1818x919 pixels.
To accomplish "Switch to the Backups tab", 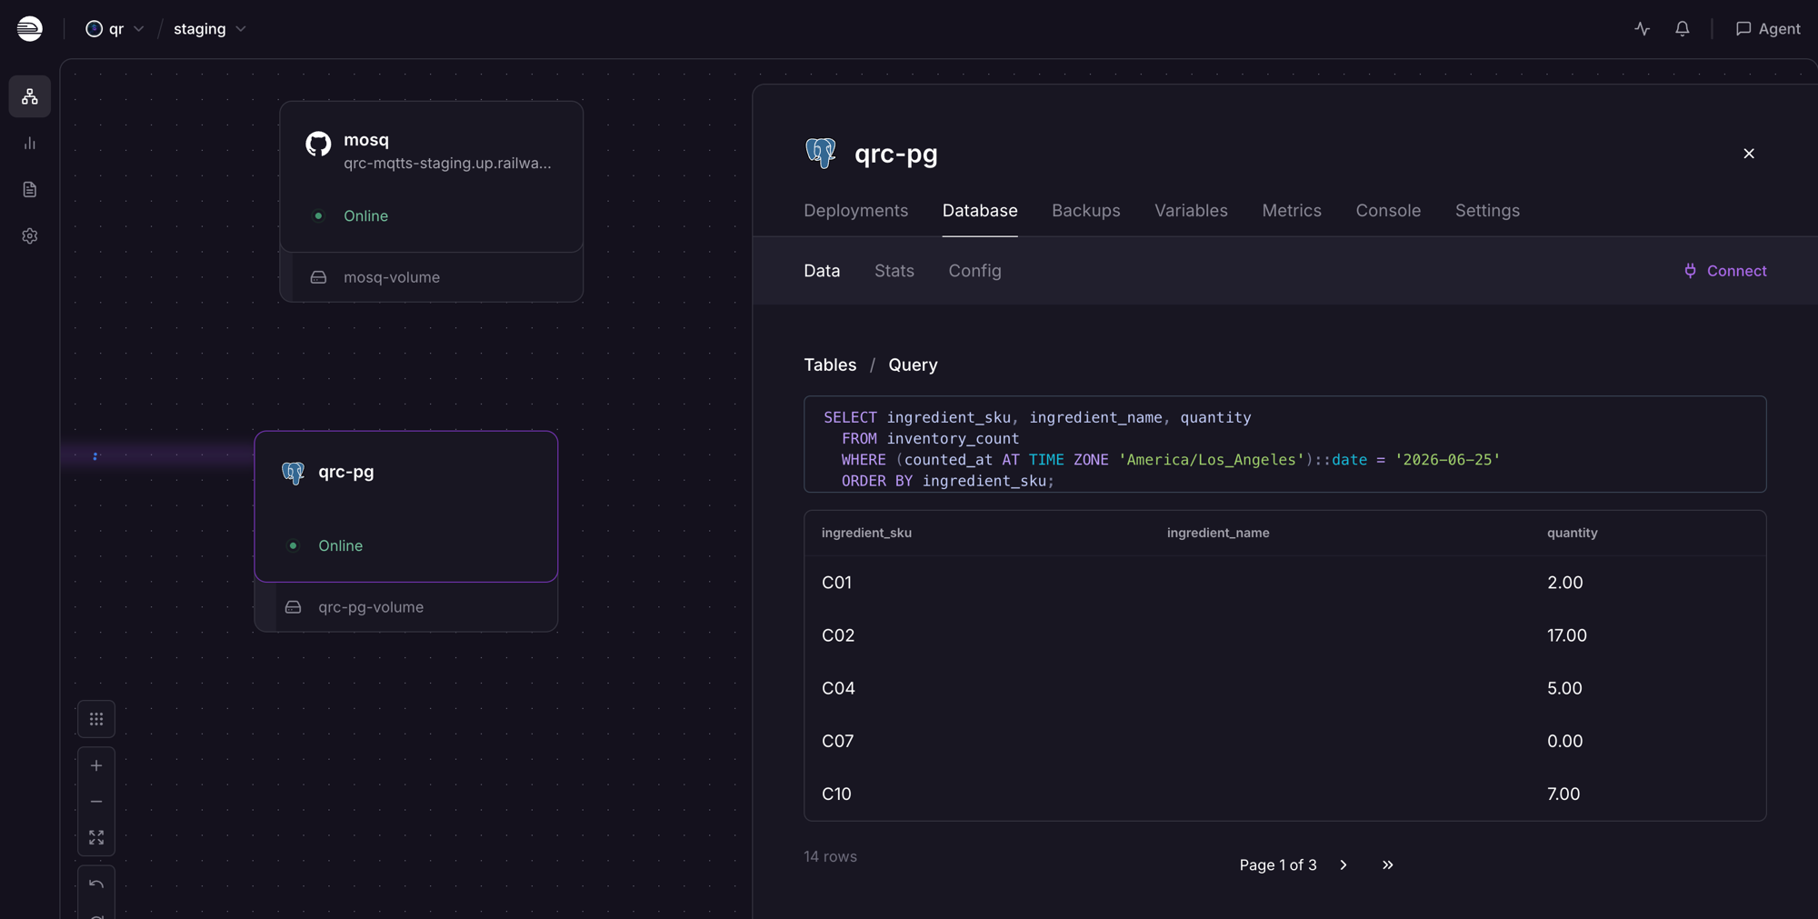I will click(1086, 211).
